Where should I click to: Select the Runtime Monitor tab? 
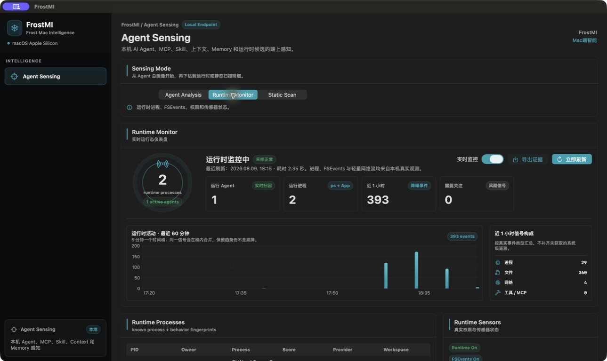pos(233,94)
